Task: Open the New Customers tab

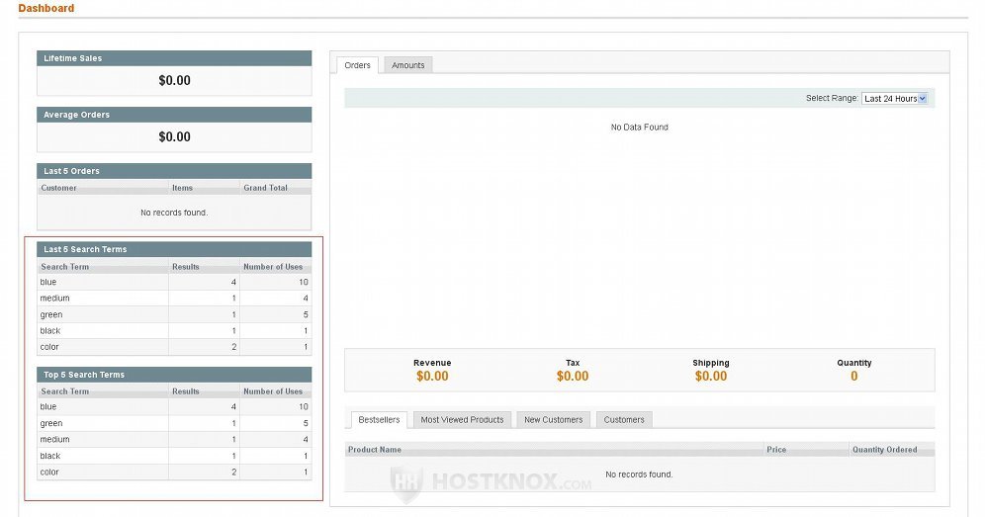Action: (553, 420)
